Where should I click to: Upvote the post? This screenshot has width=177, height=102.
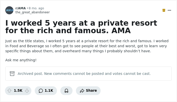pyautogui.click(x=10, y=91)
